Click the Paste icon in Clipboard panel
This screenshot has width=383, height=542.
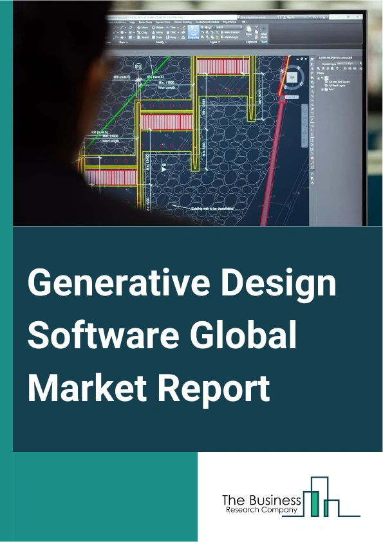[248, 31]
